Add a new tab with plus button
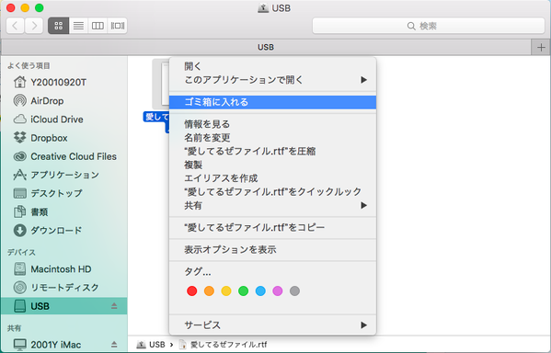 point(541,47)
